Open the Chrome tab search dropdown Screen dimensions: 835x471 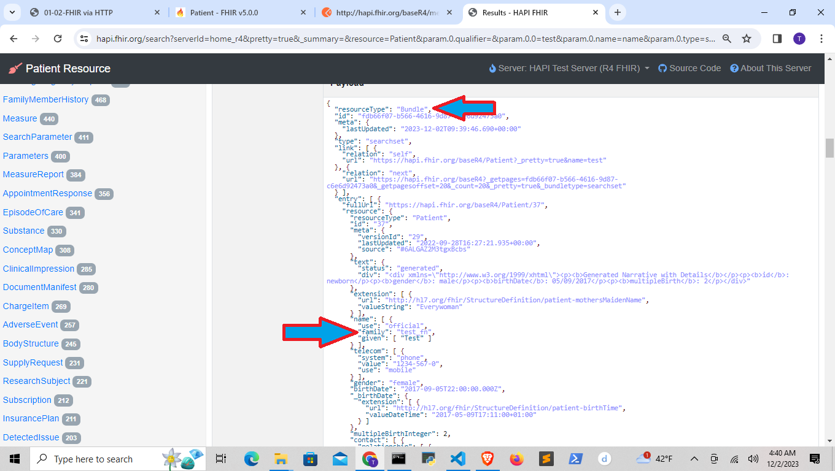[x=12, y=12]
